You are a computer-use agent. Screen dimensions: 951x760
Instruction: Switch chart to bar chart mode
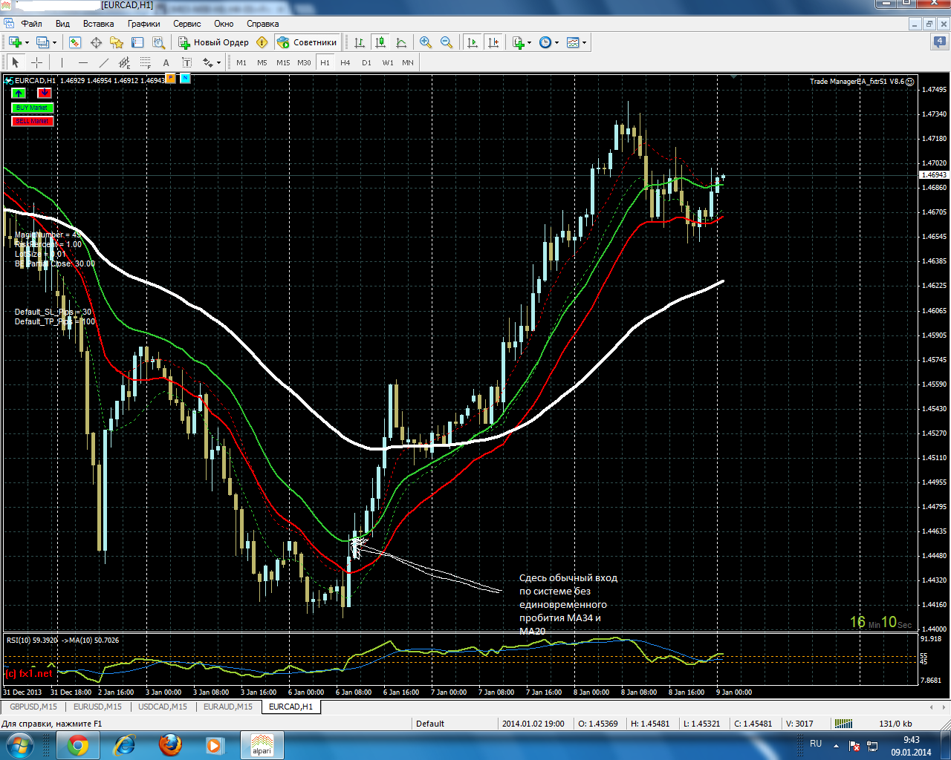click(x=360, y=42)
